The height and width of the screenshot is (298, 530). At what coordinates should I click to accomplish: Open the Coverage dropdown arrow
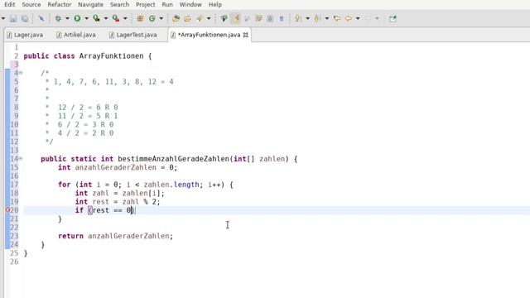point(106,18)
